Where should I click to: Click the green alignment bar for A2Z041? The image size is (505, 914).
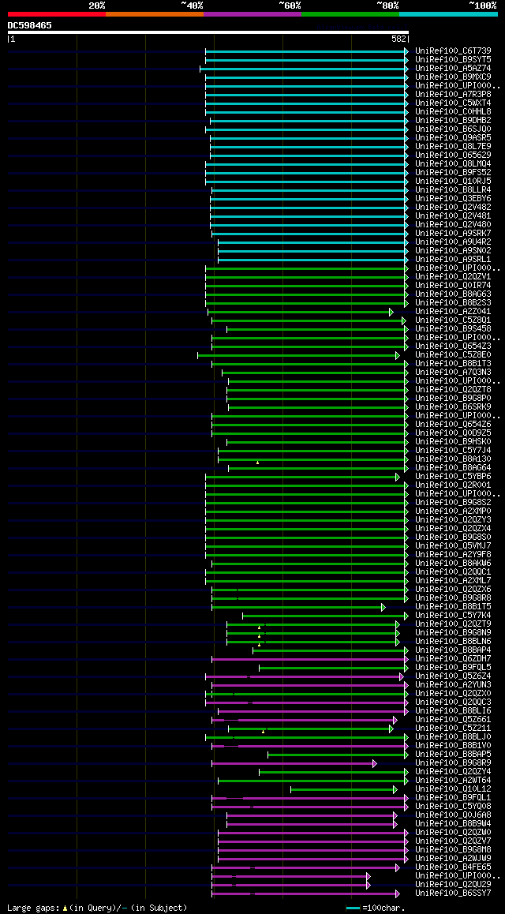click(301, 312)
